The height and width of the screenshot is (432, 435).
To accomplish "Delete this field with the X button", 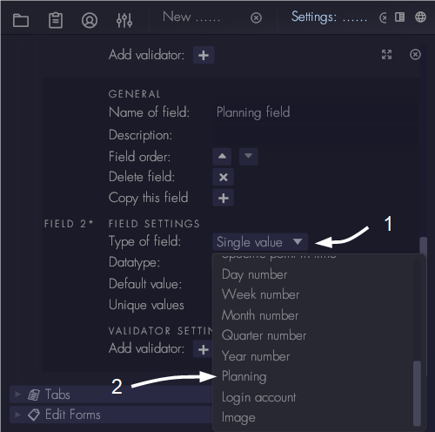I will coord(223,177).
